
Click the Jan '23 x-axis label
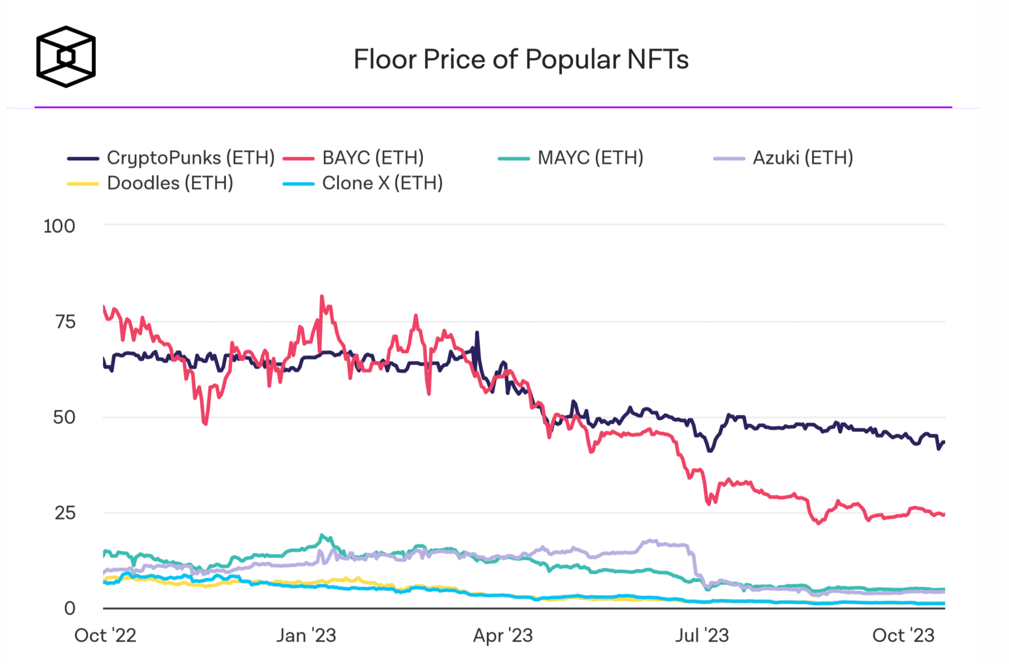[306, 635]
